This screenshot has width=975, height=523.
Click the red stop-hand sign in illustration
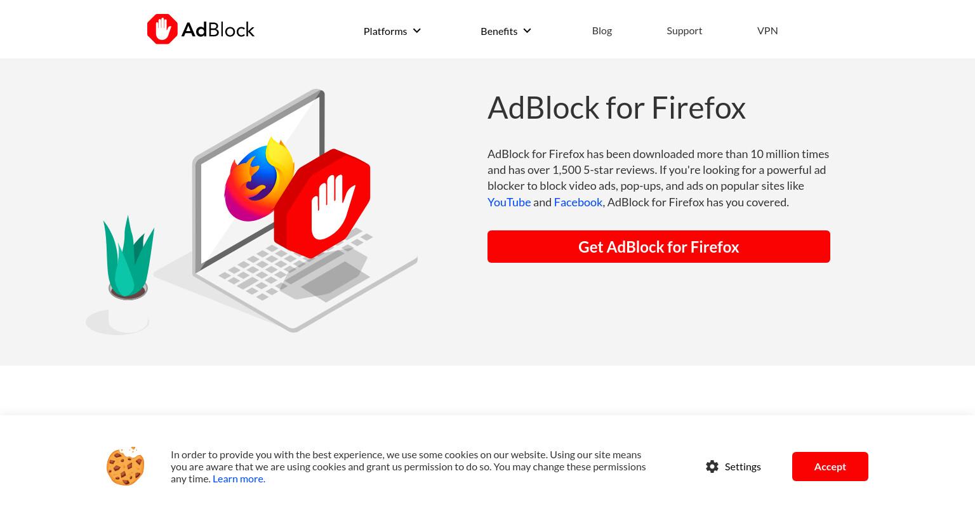click(322, 203)
